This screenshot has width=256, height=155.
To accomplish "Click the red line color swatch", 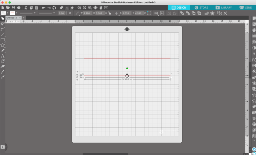I will point(12,13).
